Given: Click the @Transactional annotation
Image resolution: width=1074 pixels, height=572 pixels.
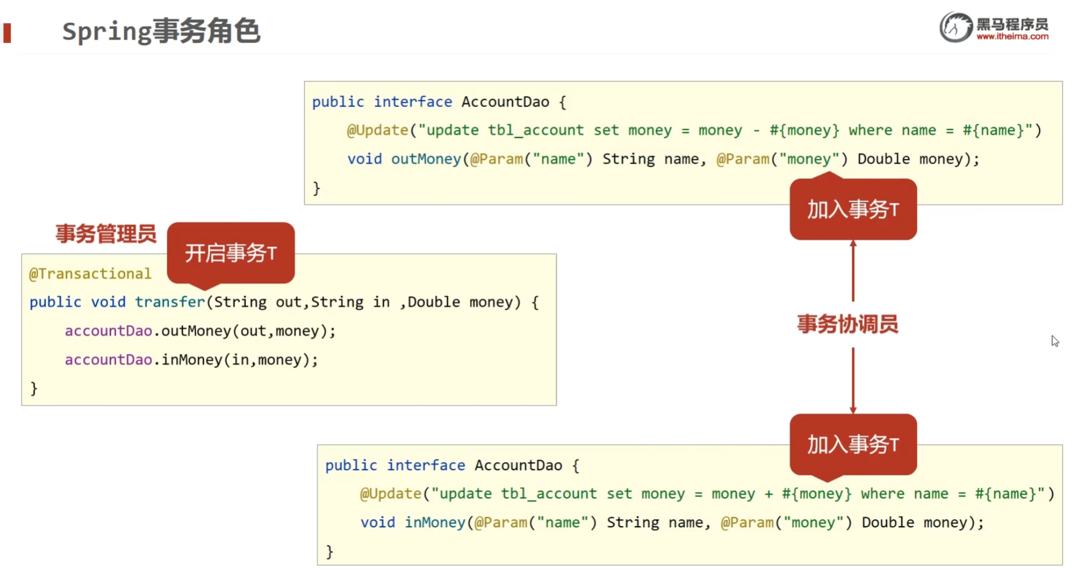Looking at the screenshot, I should [x=90, y=274].
